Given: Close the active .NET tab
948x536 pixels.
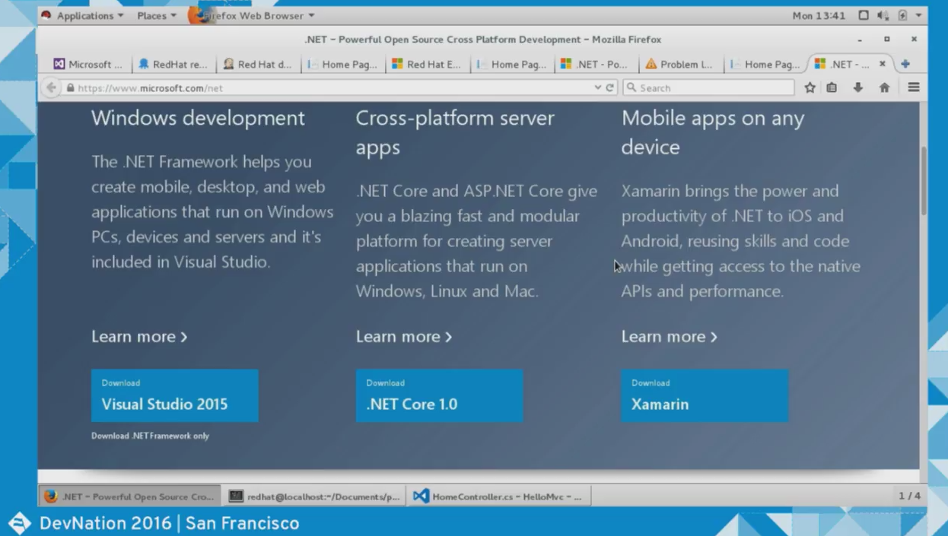Looking at the screenshot, I should [883, 65].
